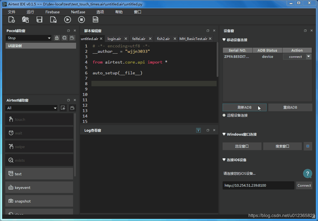Click the 选定窗口 button
This screenshot has height=221, width=318.
(242, 146)
